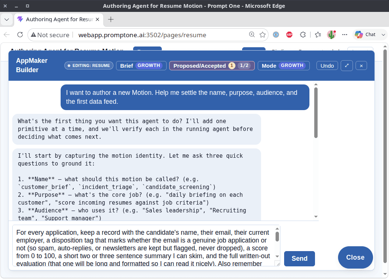Open the Brief GROWTH pill
The image size is (389, 279).
tap(141, 66)
